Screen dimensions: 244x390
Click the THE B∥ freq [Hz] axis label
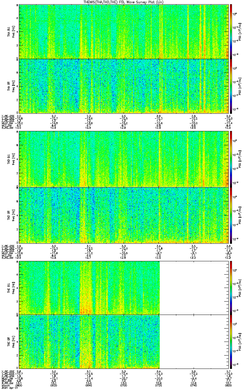coord(14,342)
